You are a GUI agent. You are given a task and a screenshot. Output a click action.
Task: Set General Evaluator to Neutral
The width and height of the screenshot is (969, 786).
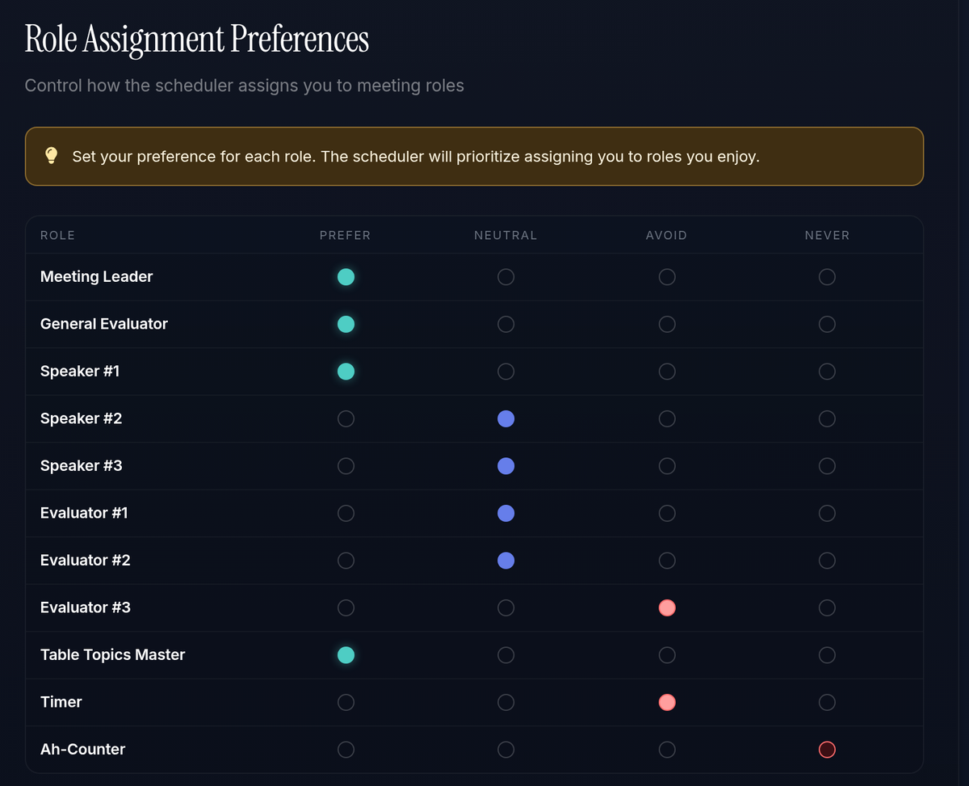[505, 324]
